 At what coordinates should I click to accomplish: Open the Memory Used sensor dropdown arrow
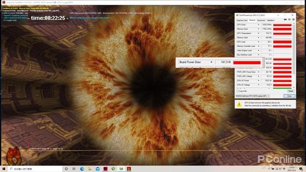[x=258, y=38]
